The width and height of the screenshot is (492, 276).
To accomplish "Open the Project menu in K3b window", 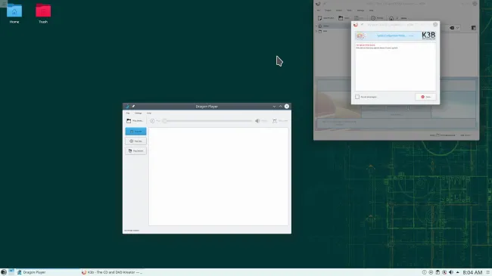I will point(328,11).
